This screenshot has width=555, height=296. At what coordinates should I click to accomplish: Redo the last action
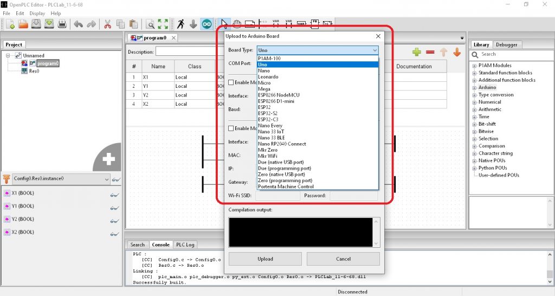coord(91,24)
